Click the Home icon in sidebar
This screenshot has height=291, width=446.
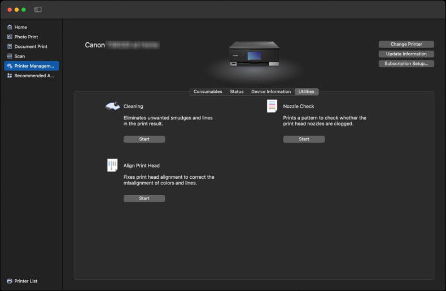coord(10,27)
